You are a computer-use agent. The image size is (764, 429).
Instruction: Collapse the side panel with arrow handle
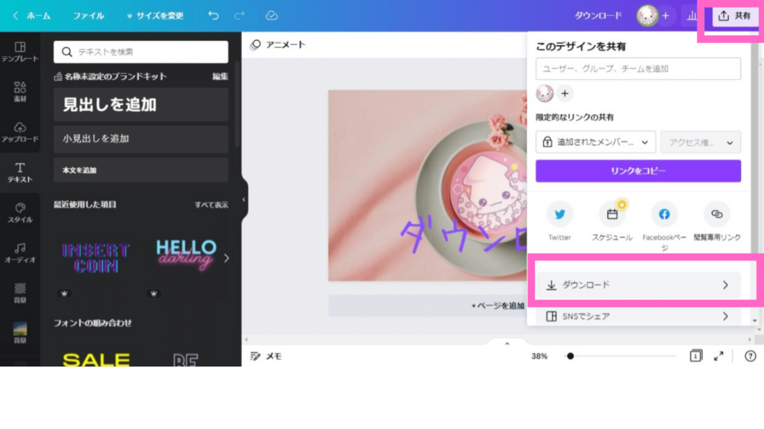click(244, 200)
